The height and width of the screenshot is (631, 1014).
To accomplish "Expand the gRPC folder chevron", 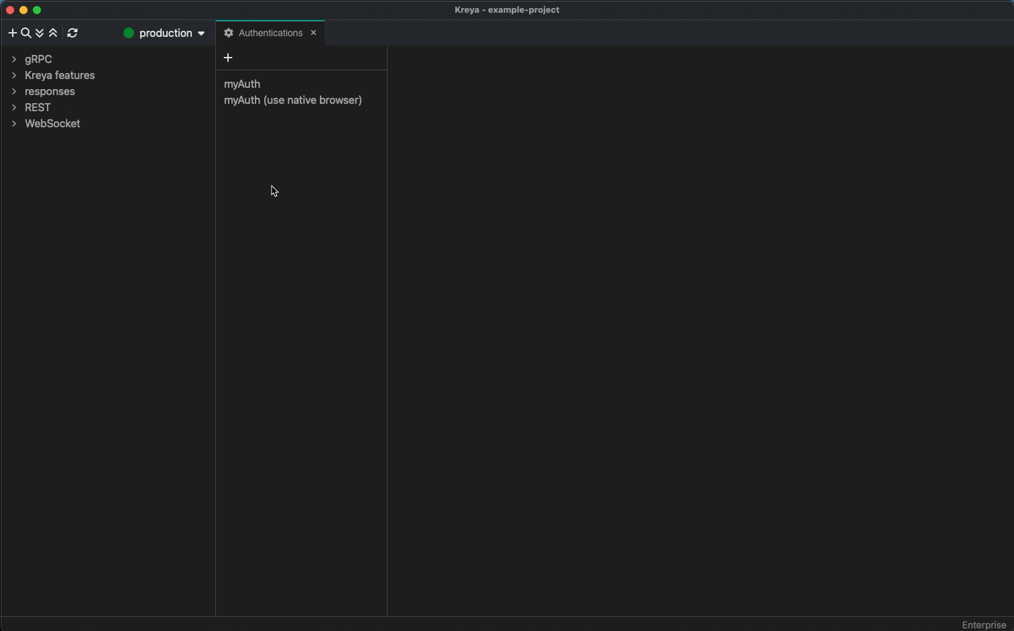I will [x=14, y=59].
